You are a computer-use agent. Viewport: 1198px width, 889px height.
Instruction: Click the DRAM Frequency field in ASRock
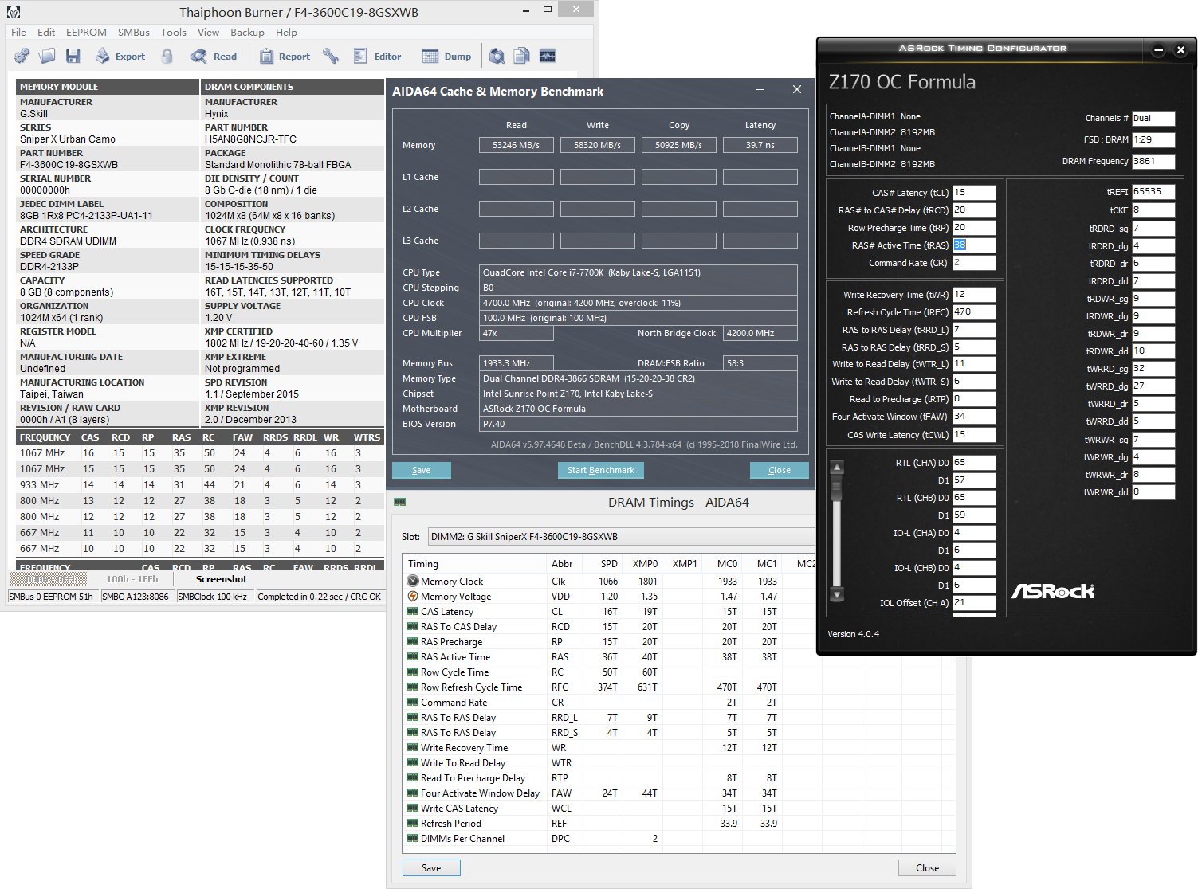pyautogui.click(x=1153, y=160)
